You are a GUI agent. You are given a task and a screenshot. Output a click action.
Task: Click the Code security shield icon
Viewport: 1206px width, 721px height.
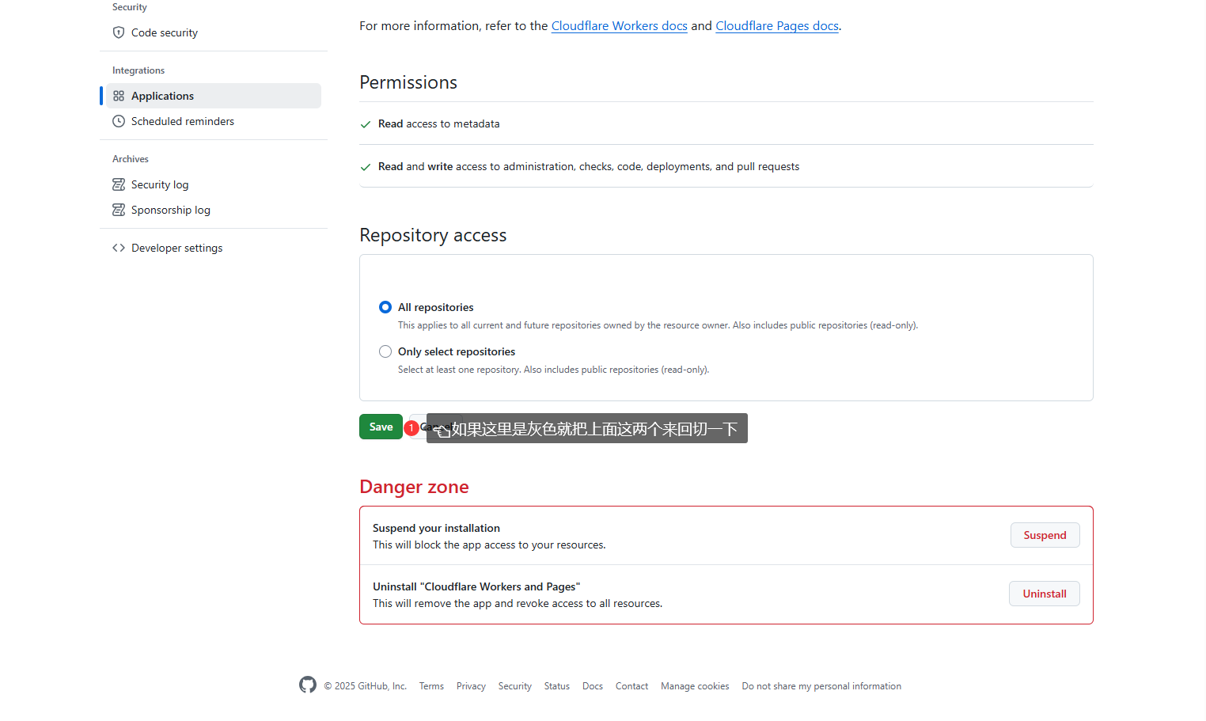tap(119, 32)
